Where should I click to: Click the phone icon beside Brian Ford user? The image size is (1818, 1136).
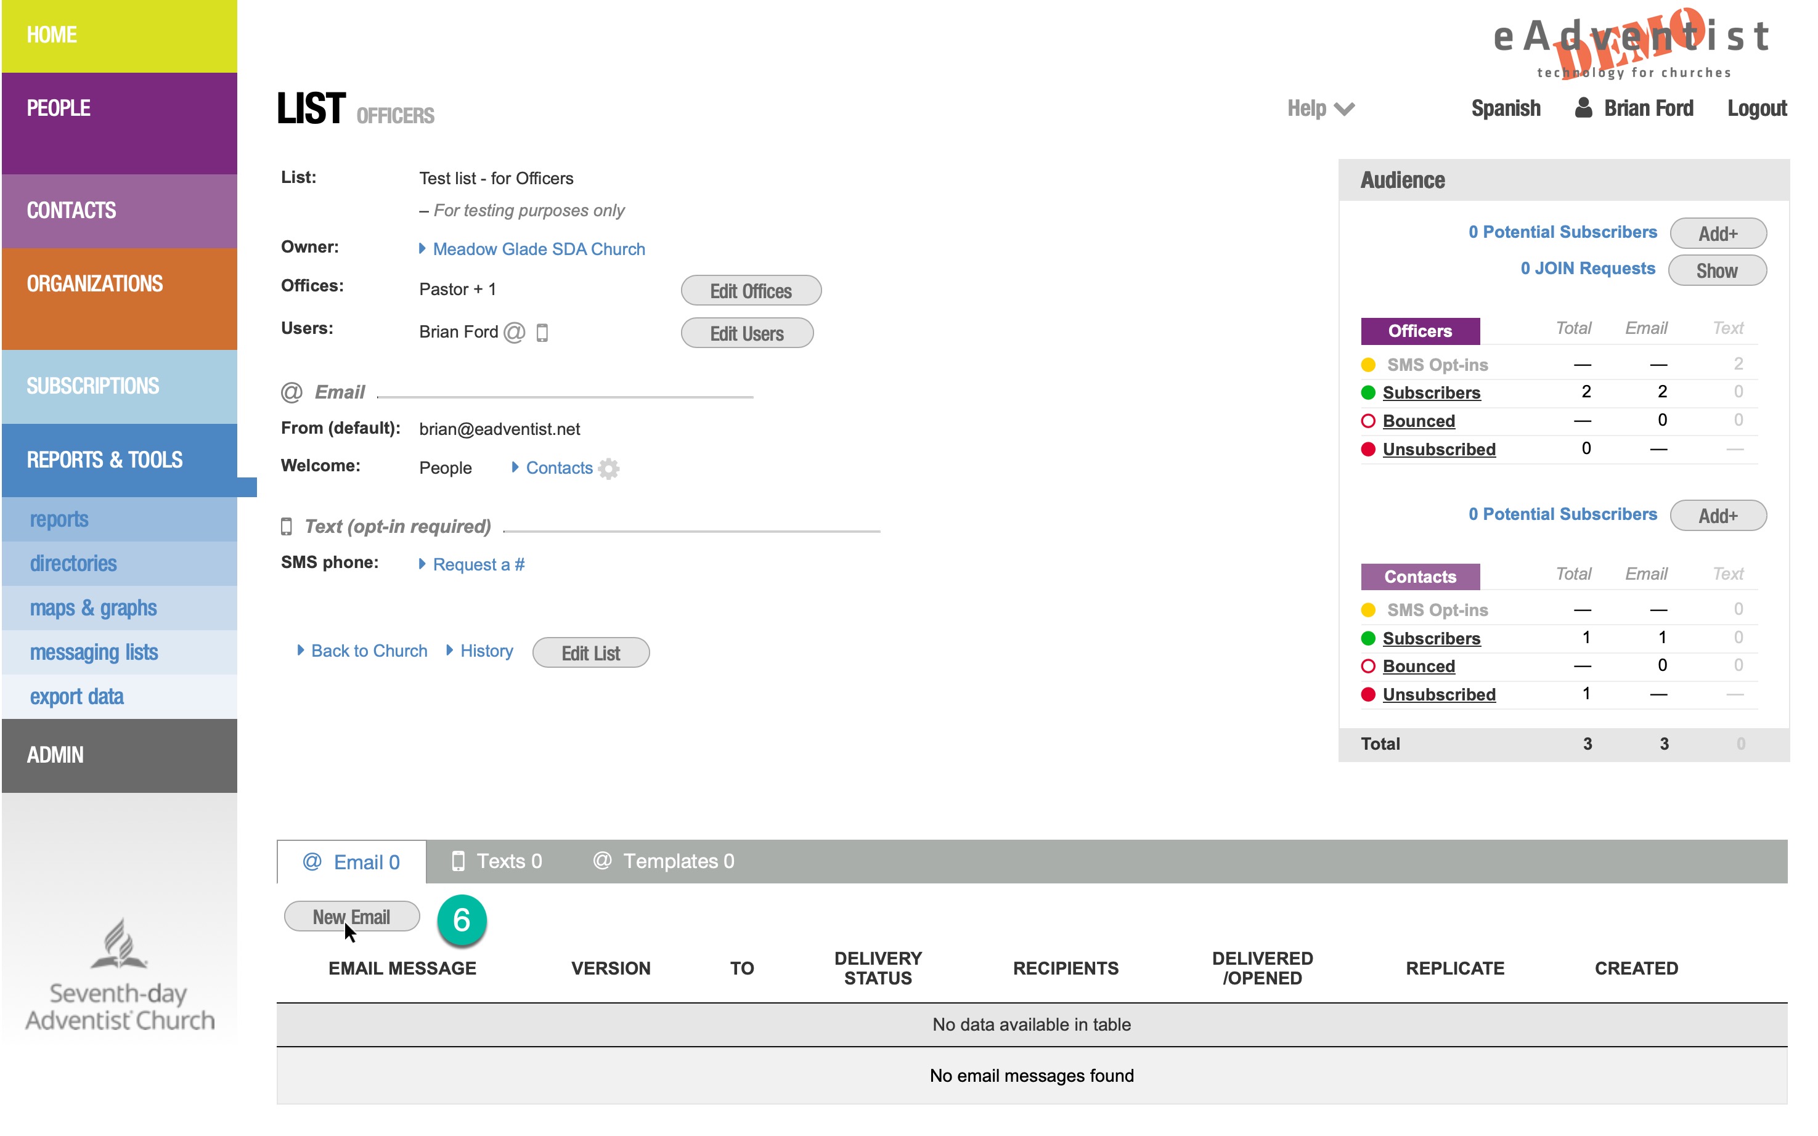click(x=542, y=332)
